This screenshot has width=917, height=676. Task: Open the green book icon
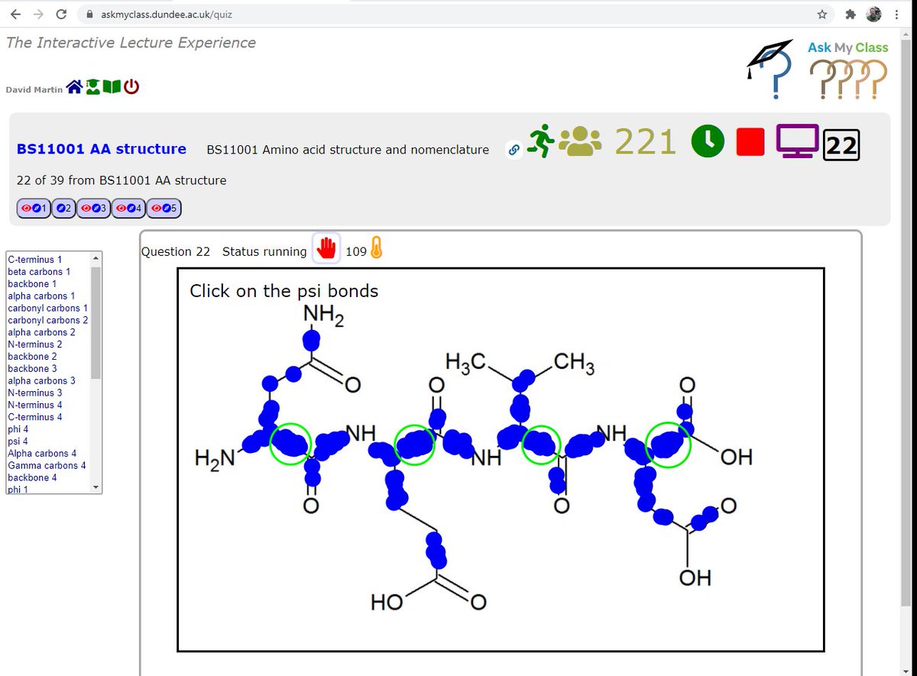(x=112, y=88)
